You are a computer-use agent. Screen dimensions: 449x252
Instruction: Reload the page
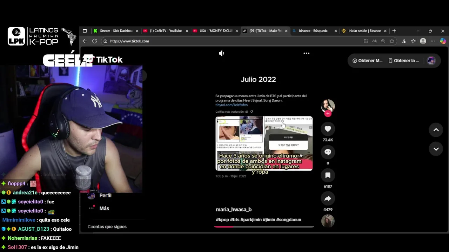tap(94, 41)
